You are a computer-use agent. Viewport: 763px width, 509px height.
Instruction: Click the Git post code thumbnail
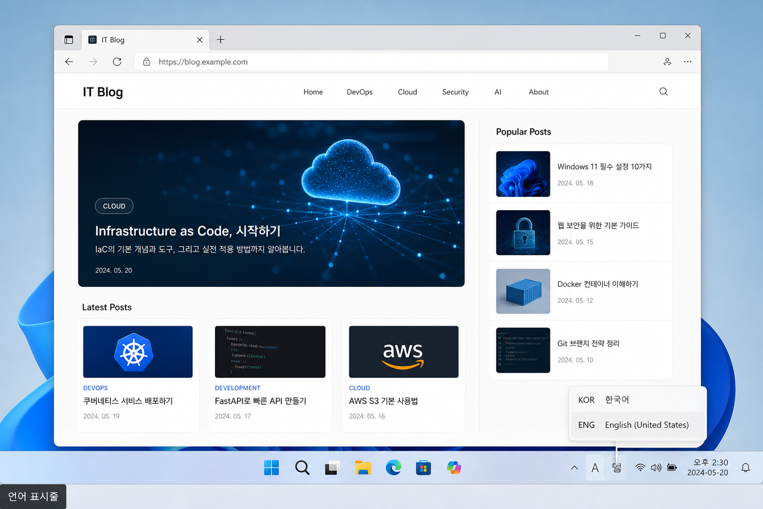(x=523, y=350)
